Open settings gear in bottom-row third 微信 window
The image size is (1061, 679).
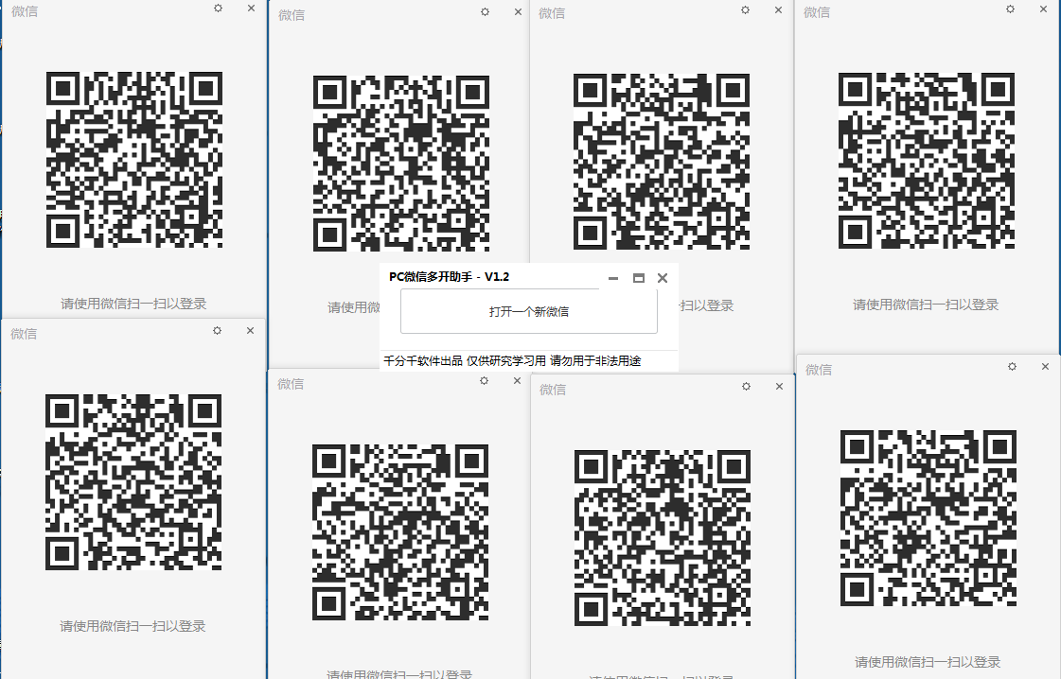[747, 386]
